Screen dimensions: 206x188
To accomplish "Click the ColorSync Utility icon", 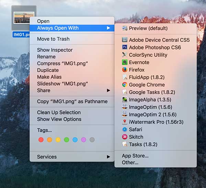I will tap(125, 55).
